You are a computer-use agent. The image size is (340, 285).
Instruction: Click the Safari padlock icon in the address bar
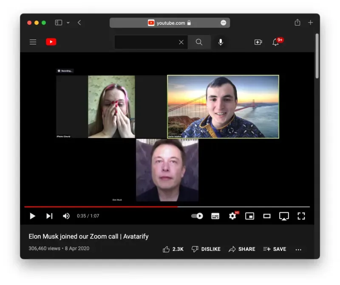coord(189,23)
